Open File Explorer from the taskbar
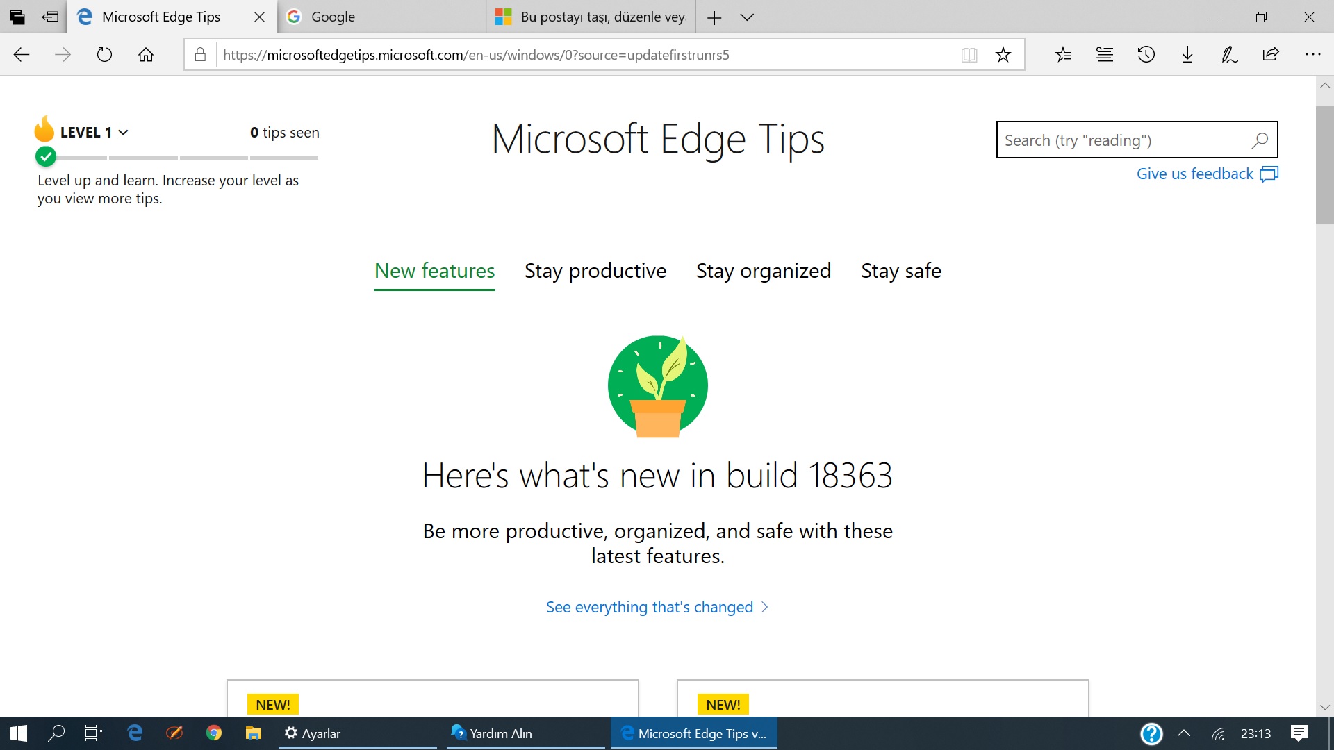Image resolution: width=1334 pixels, height=750 pixels. [254, 733]
